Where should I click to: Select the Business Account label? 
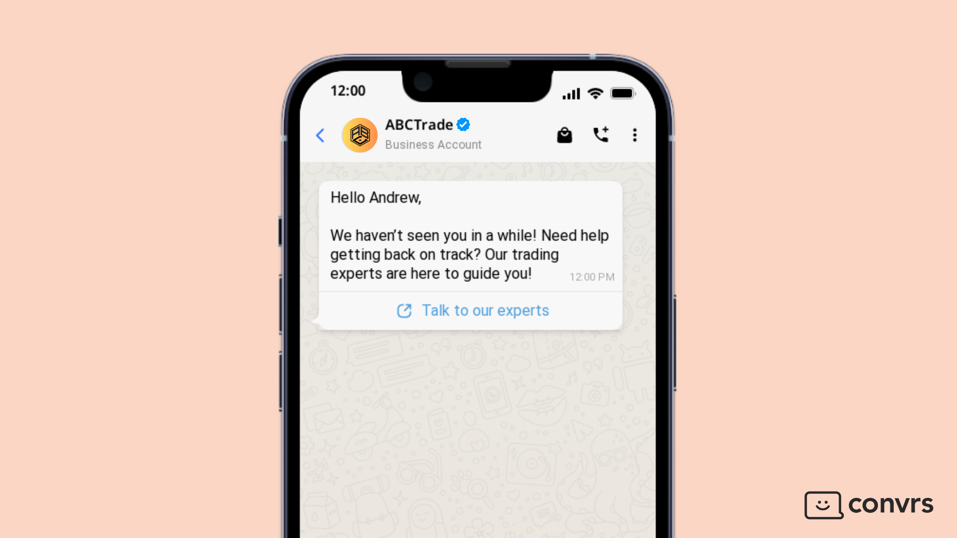pyautogui.click(x=432, y=144)
